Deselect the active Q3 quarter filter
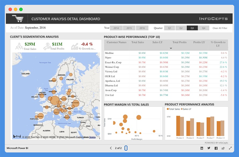Image resolution: width=239 pixels, height=157 pixels. click(192, 28)
